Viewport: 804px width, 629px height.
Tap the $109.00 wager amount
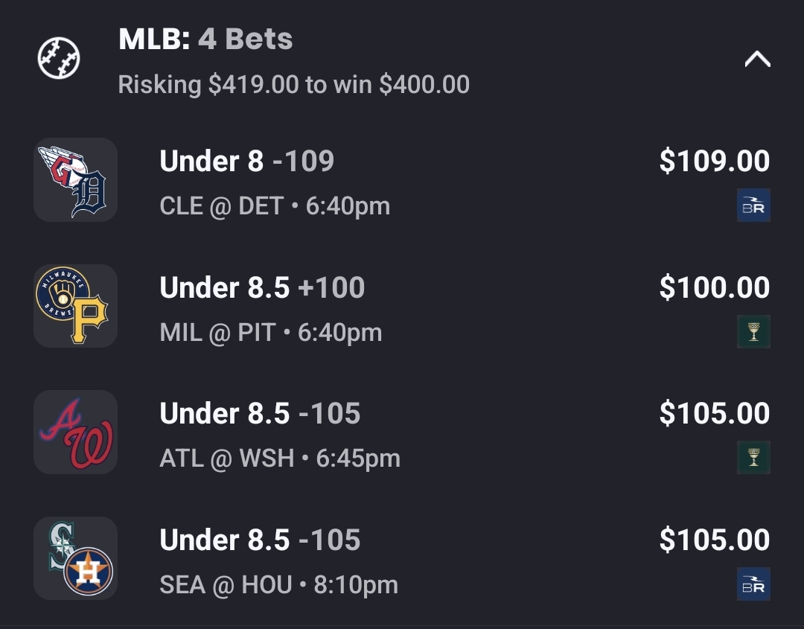pos(714,162)
